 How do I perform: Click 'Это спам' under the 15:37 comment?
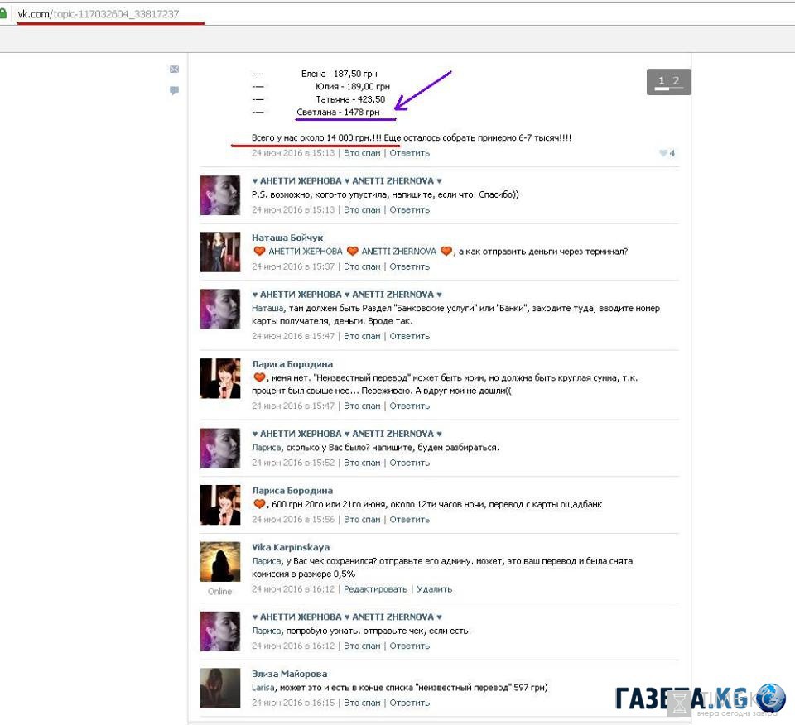362,266
